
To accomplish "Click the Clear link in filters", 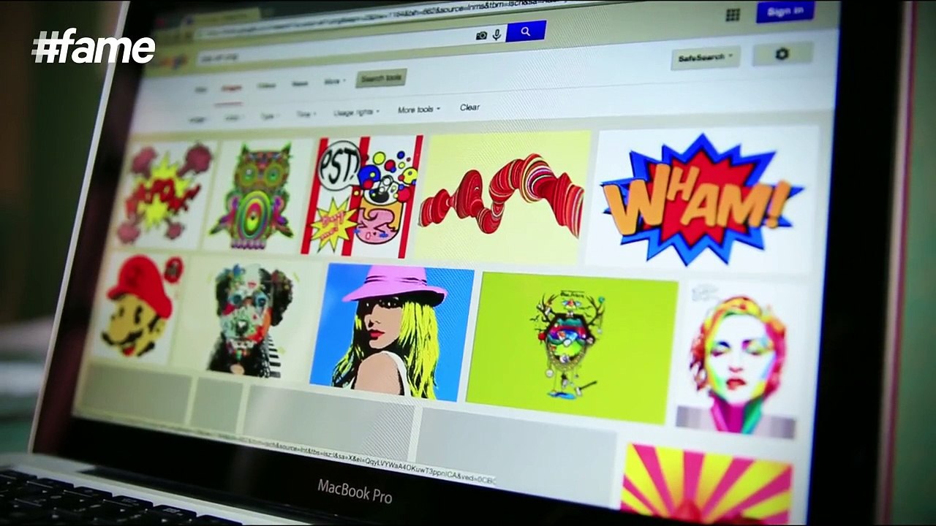I will 469,107.
